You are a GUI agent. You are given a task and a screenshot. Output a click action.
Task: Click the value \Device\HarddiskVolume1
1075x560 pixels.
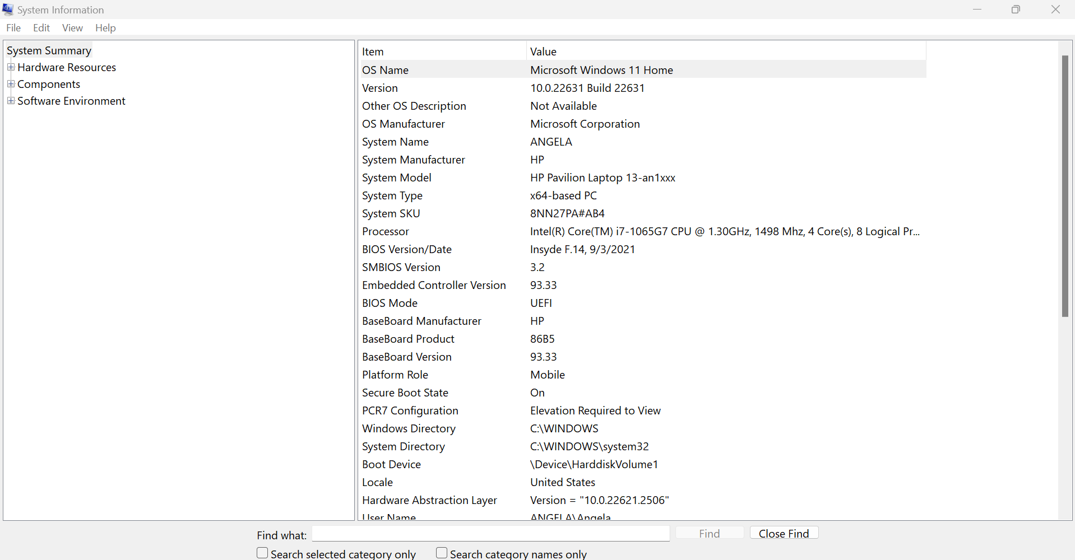(x=594, y=464)
